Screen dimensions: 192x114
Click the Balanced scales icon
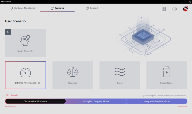[73, 72]
